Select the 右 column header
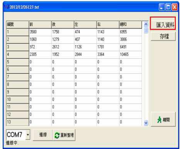 [108, 25]
